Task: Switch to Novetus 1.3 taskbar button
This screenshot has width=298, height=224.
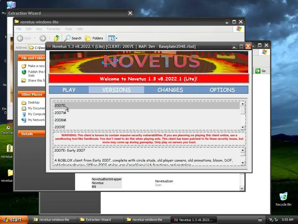Action: tap(194, 220)
